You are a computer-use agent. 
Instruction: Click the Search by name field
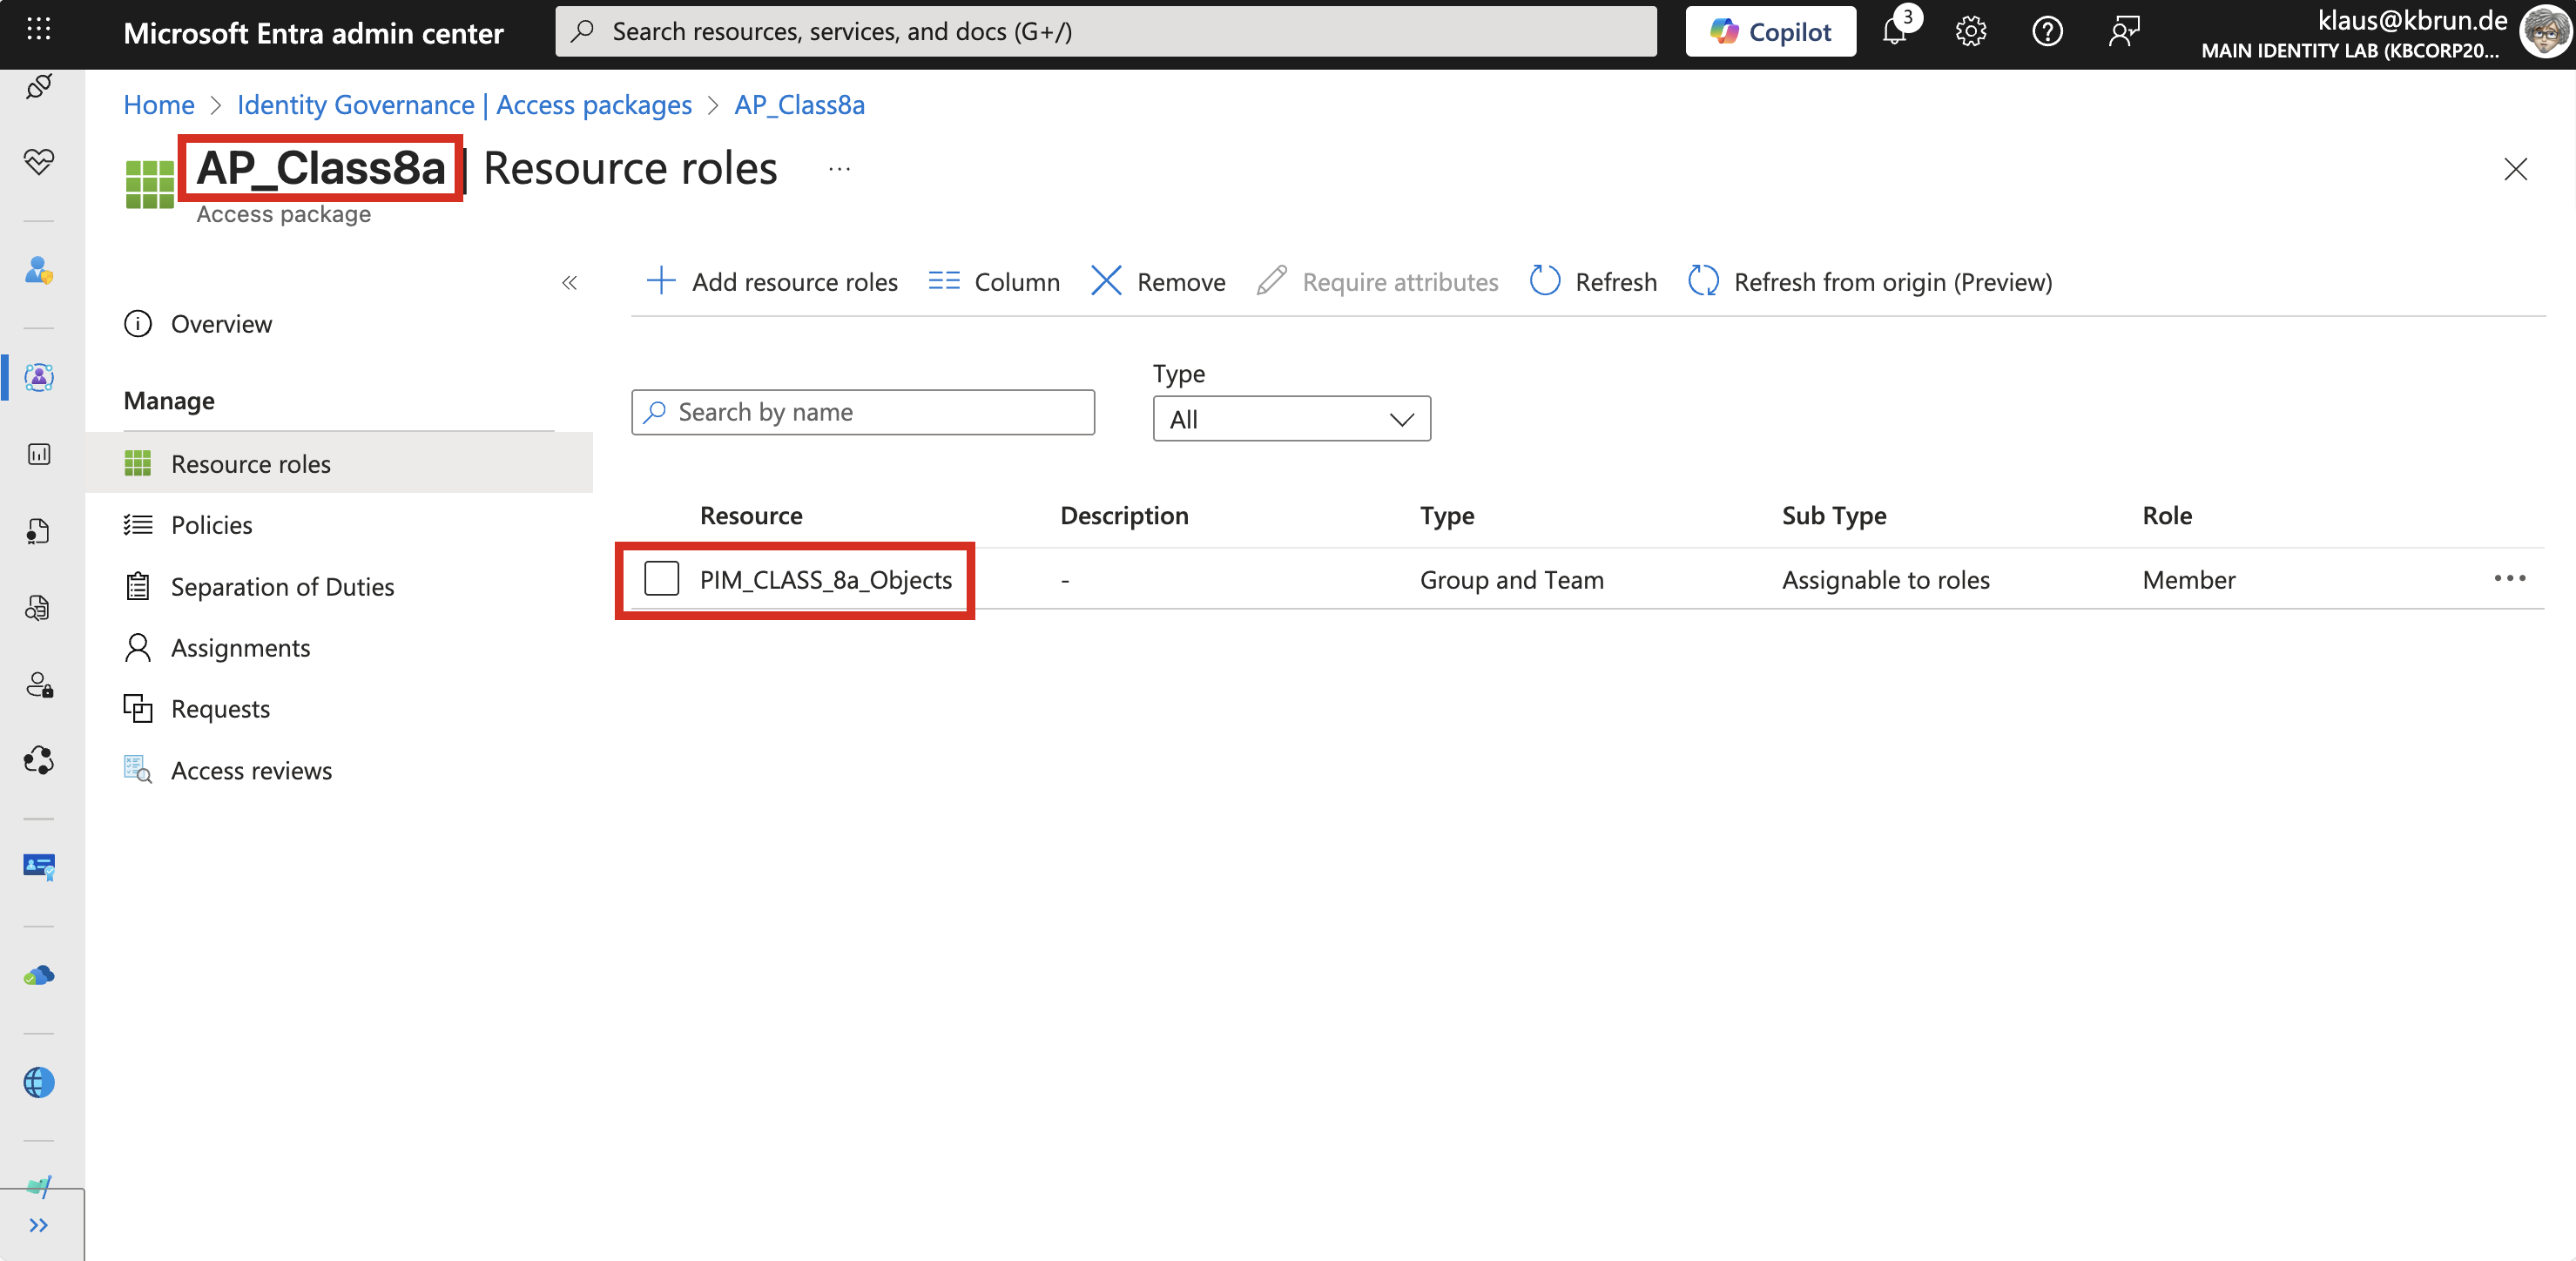pos(862,412)
